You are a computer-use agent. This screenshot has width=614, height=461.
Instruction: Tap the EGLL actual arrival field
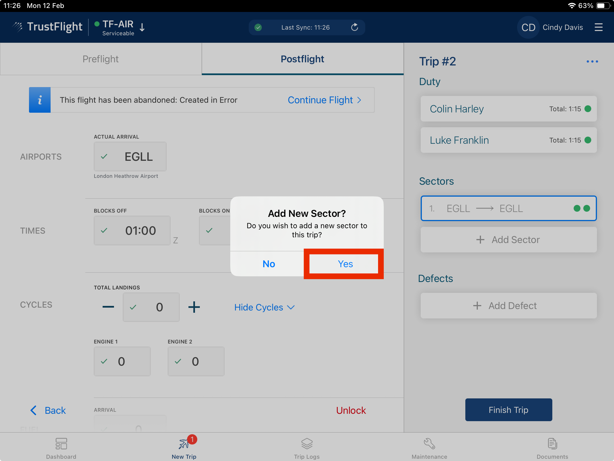click(x=130, y=157)
